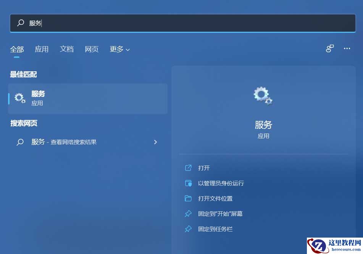Click the 打开 action to open Services

(x=203, y=168)
